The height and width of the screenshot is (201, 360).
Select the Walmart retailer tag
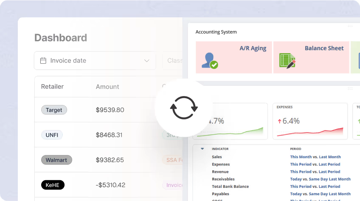point(56,160)
